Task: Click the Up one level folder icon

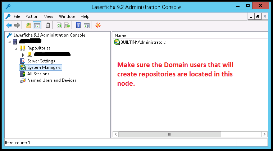Action: coord(28,25)
